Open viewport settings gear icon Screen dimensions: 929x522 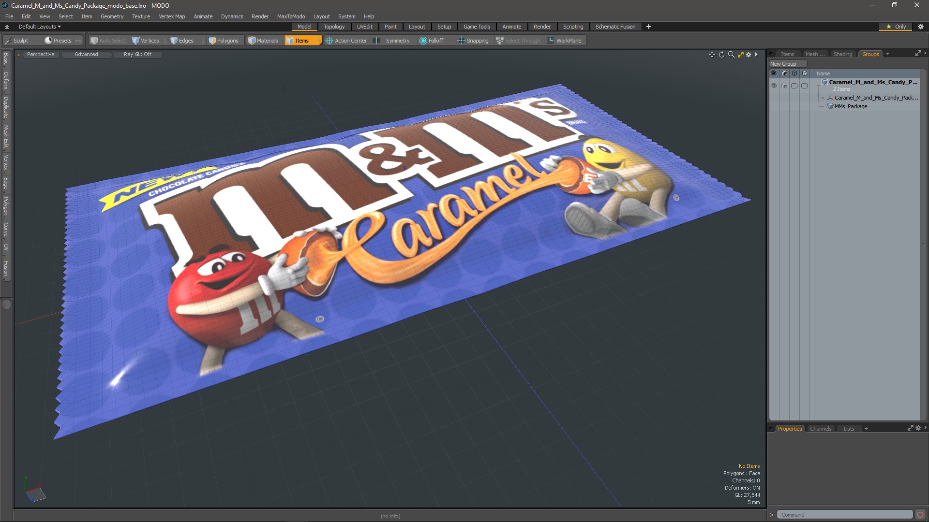749,55
